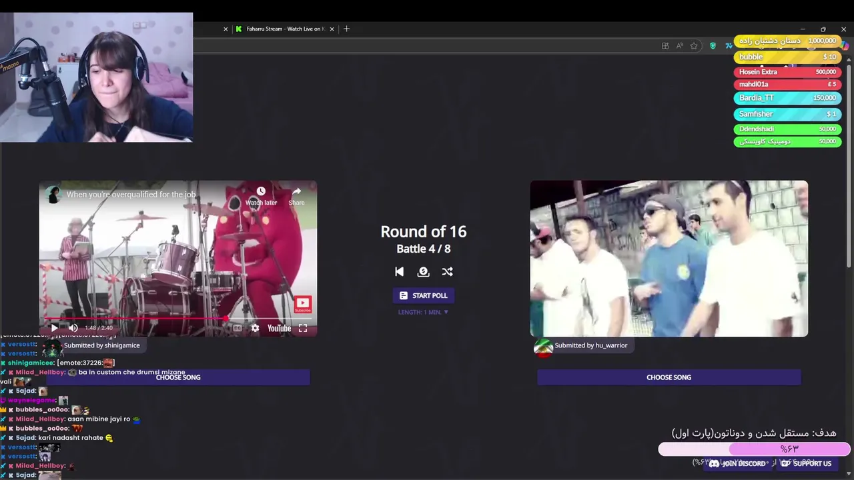The width and height of the screenshot is (854, 480).
Task: Click the red Subscribe badge on video
Action: pos(302,305)
